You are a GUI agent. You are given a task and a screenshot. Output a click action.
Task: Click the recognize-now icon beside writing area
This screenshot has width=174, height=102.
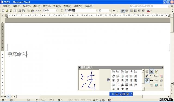coord(109,80)
